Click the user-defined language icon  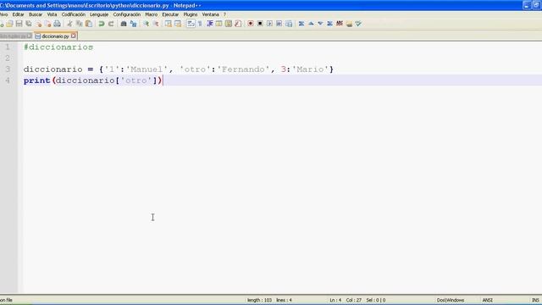pos(218,24)
